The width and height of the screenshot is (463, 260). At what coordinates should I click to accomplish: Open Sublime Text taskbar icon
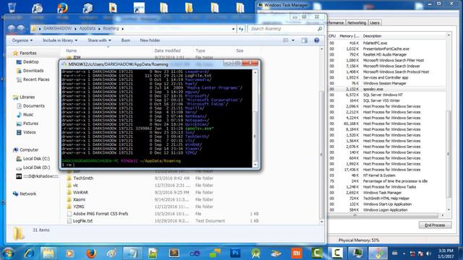(174, 253)
